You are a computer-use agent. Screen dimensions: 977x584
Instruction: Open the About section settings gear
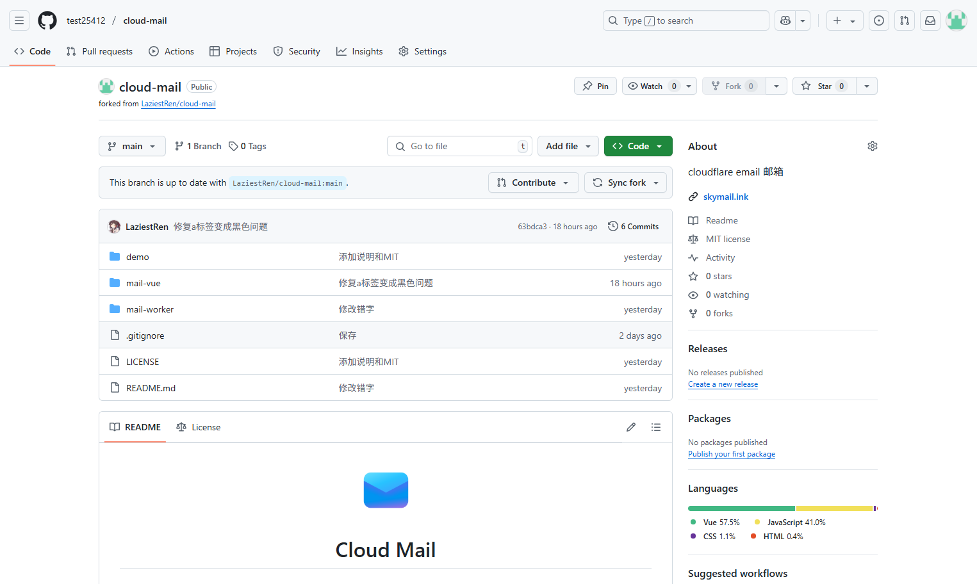[872, 145]
